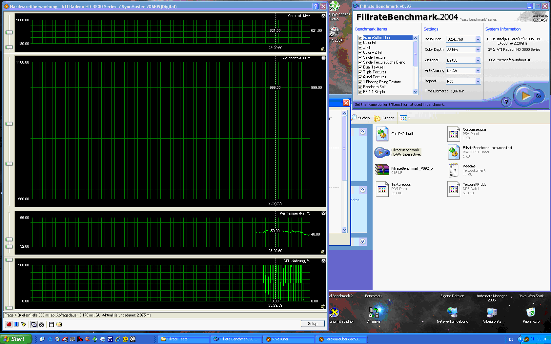Uncheck the Quad Textures benchmark item
Screen dimensions: 551x344
(360, 77)
